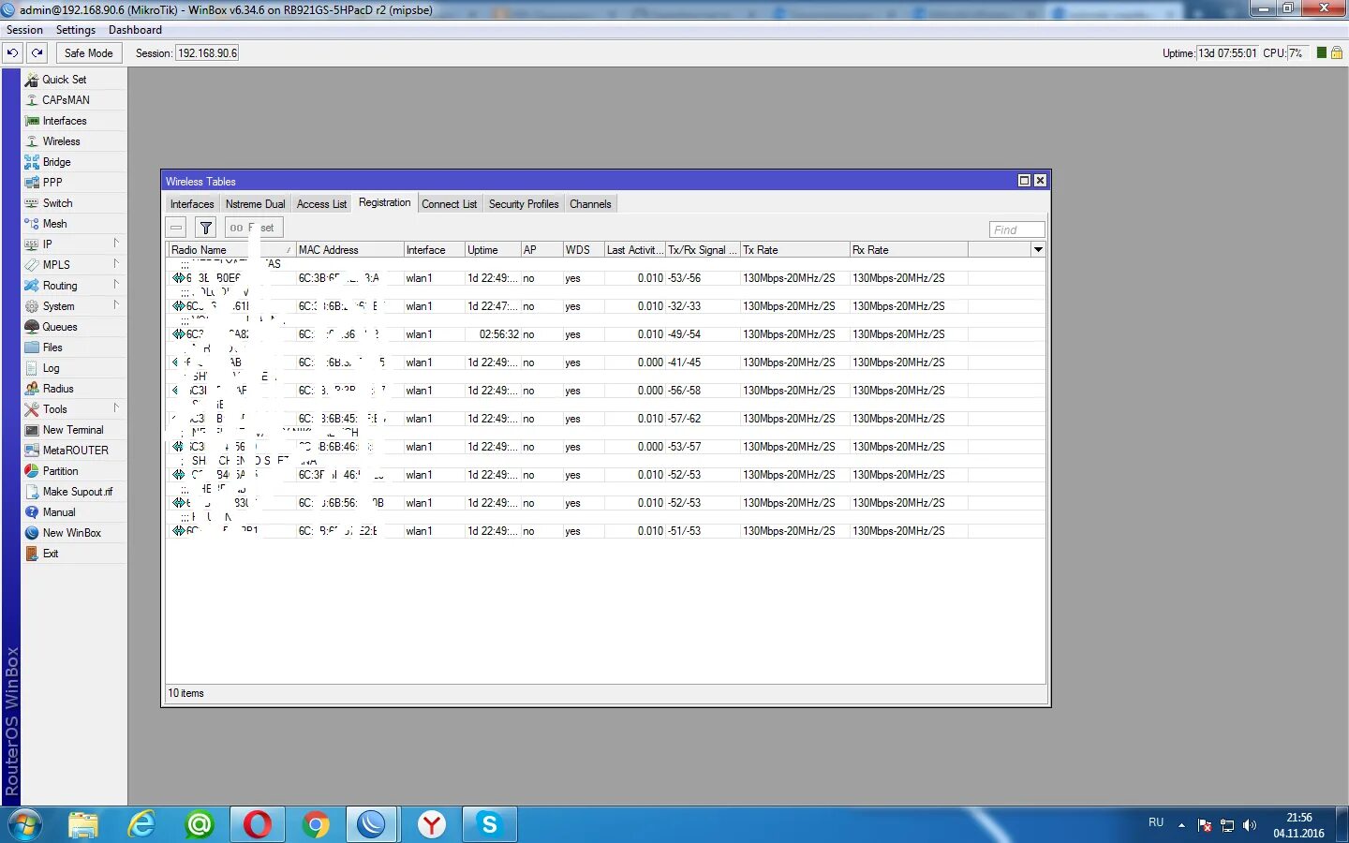Sort by MAC Address column header
This screenshot has width=1349, height=843.
[x=349, y=250]
